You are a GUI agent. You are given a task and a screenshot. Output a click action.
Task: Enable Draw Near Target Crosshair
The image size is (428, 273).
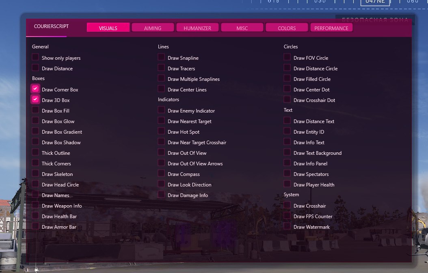tap(161, 141)
